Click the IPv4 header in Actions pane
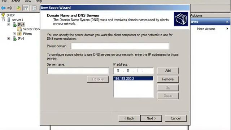Image resolution: width=231 pixels, height=130 pixels. [x=210, y=22]
